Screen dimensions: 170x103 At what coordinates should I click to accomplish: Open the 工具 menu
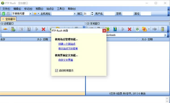[61, 9]
